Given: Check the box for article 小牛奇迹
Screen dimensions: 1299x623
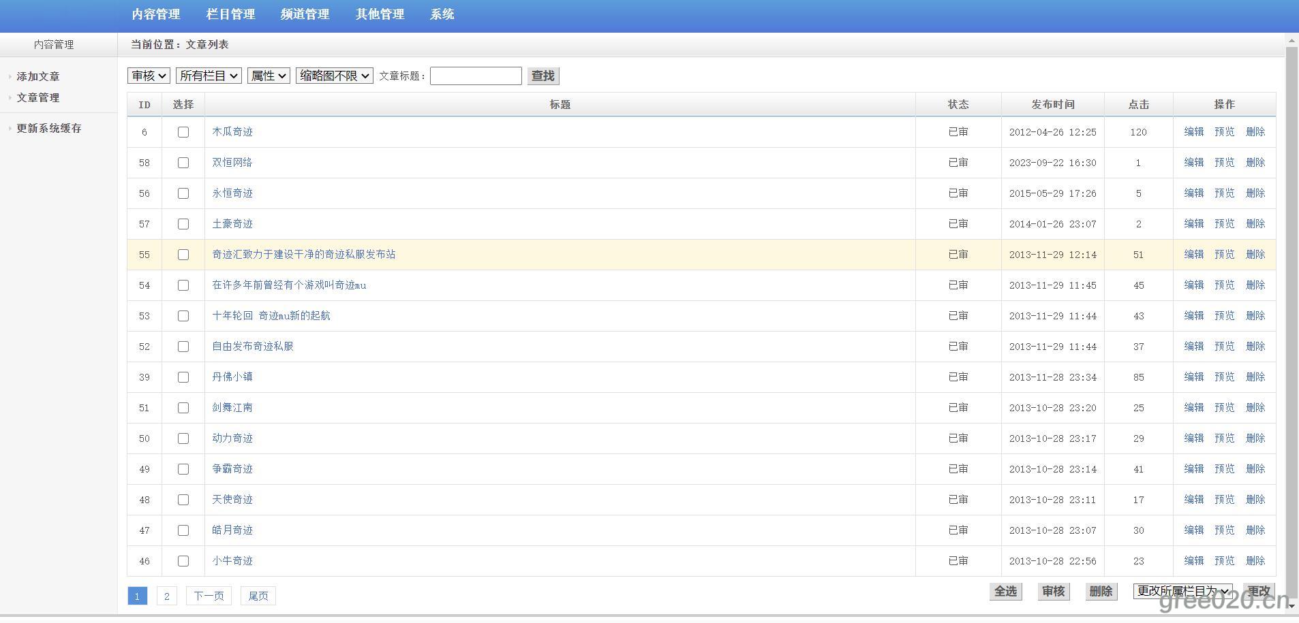Looking at the screenshot, I should [x=183, y=561].
